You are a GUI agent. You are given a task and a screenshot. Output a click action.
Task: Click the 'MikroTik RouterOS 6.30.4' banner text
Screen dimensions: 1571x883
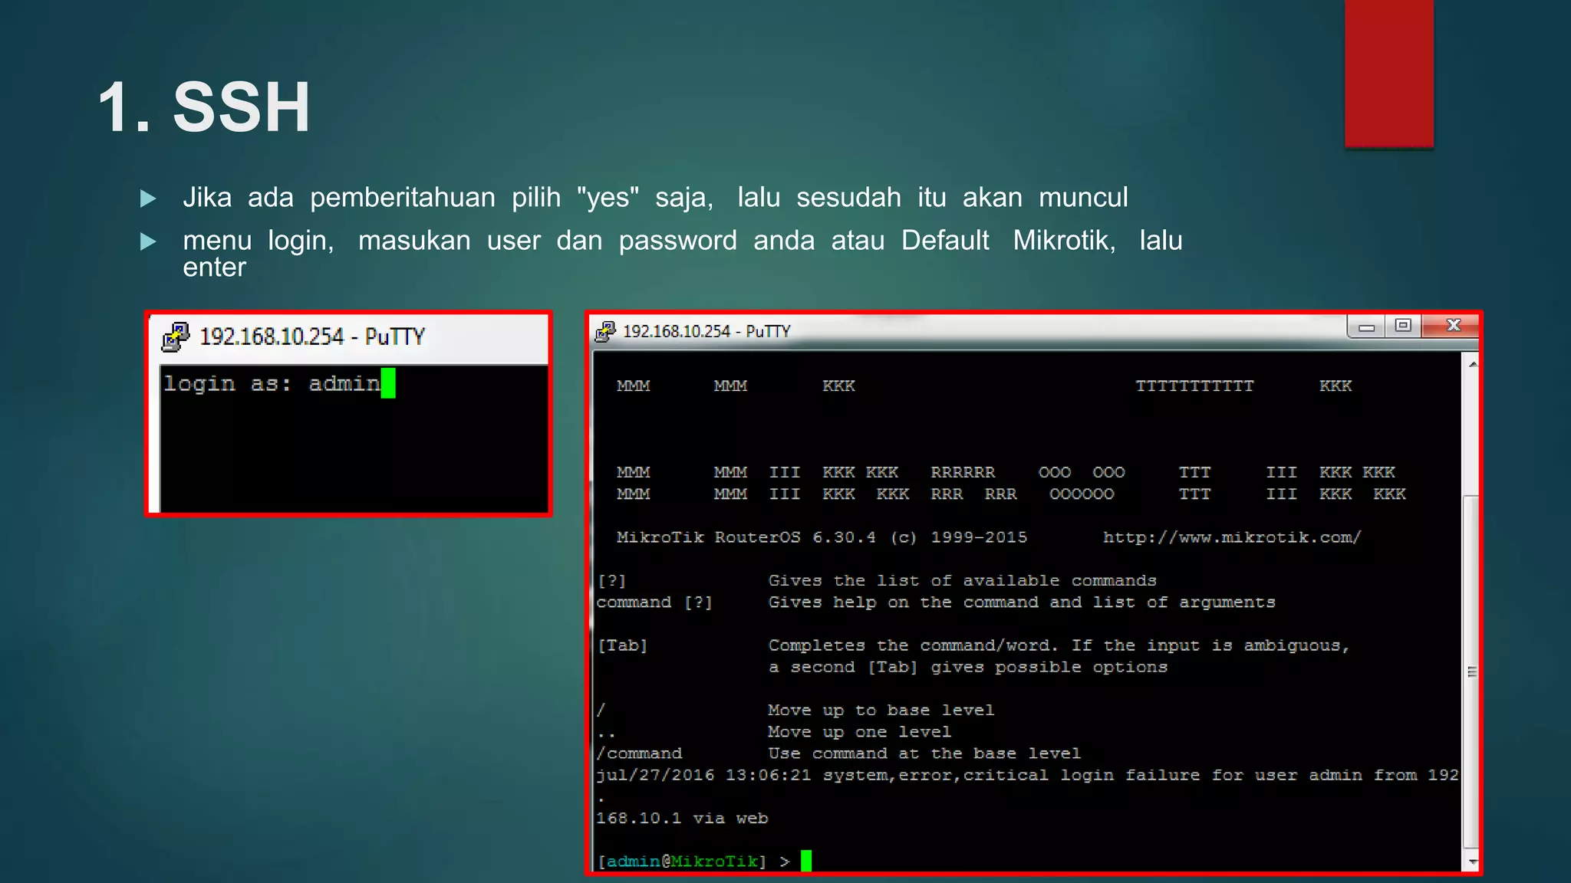coord(746,537)
